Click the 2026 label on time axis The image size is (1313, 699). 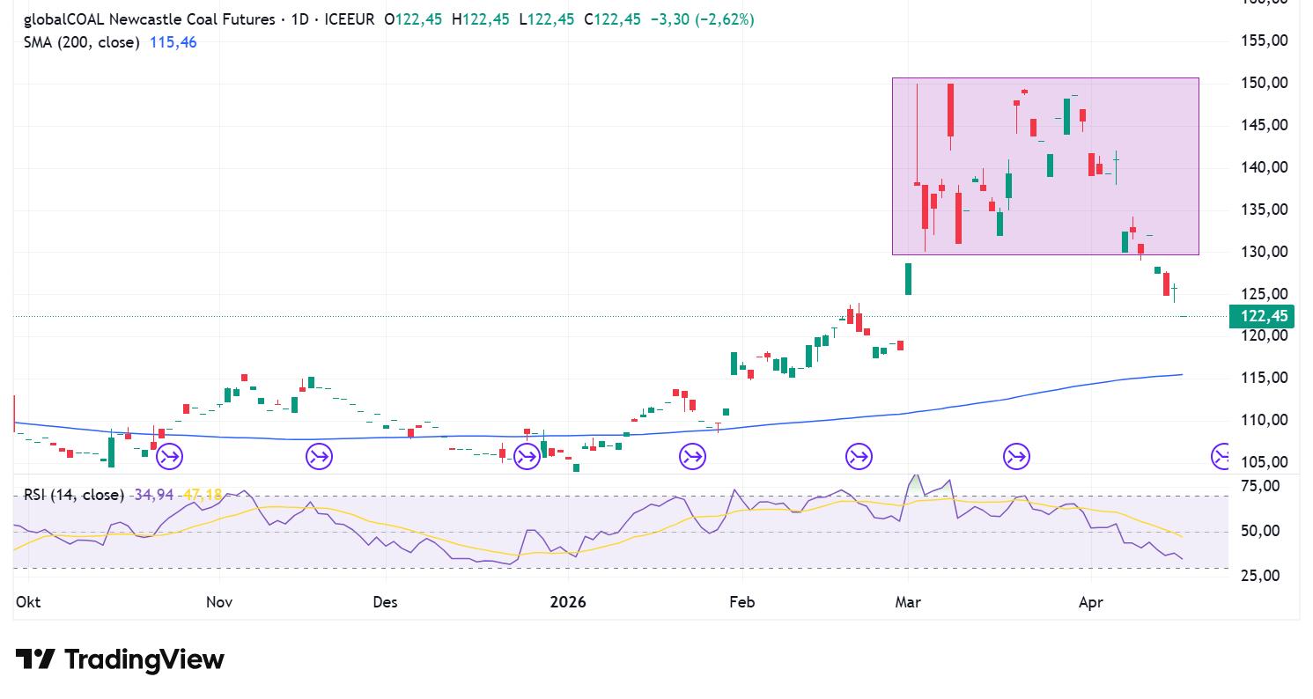(567, 602)
